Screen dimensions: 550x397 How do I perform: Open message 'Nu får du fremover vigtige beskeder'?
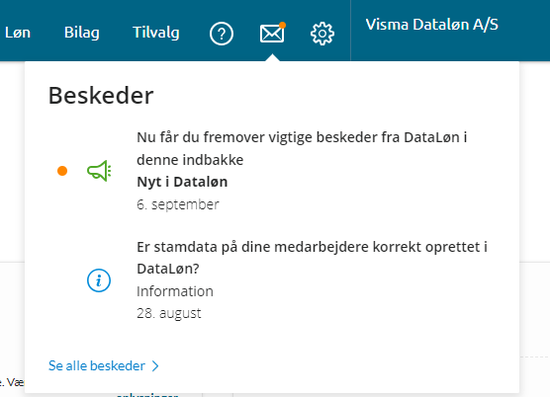302,148
